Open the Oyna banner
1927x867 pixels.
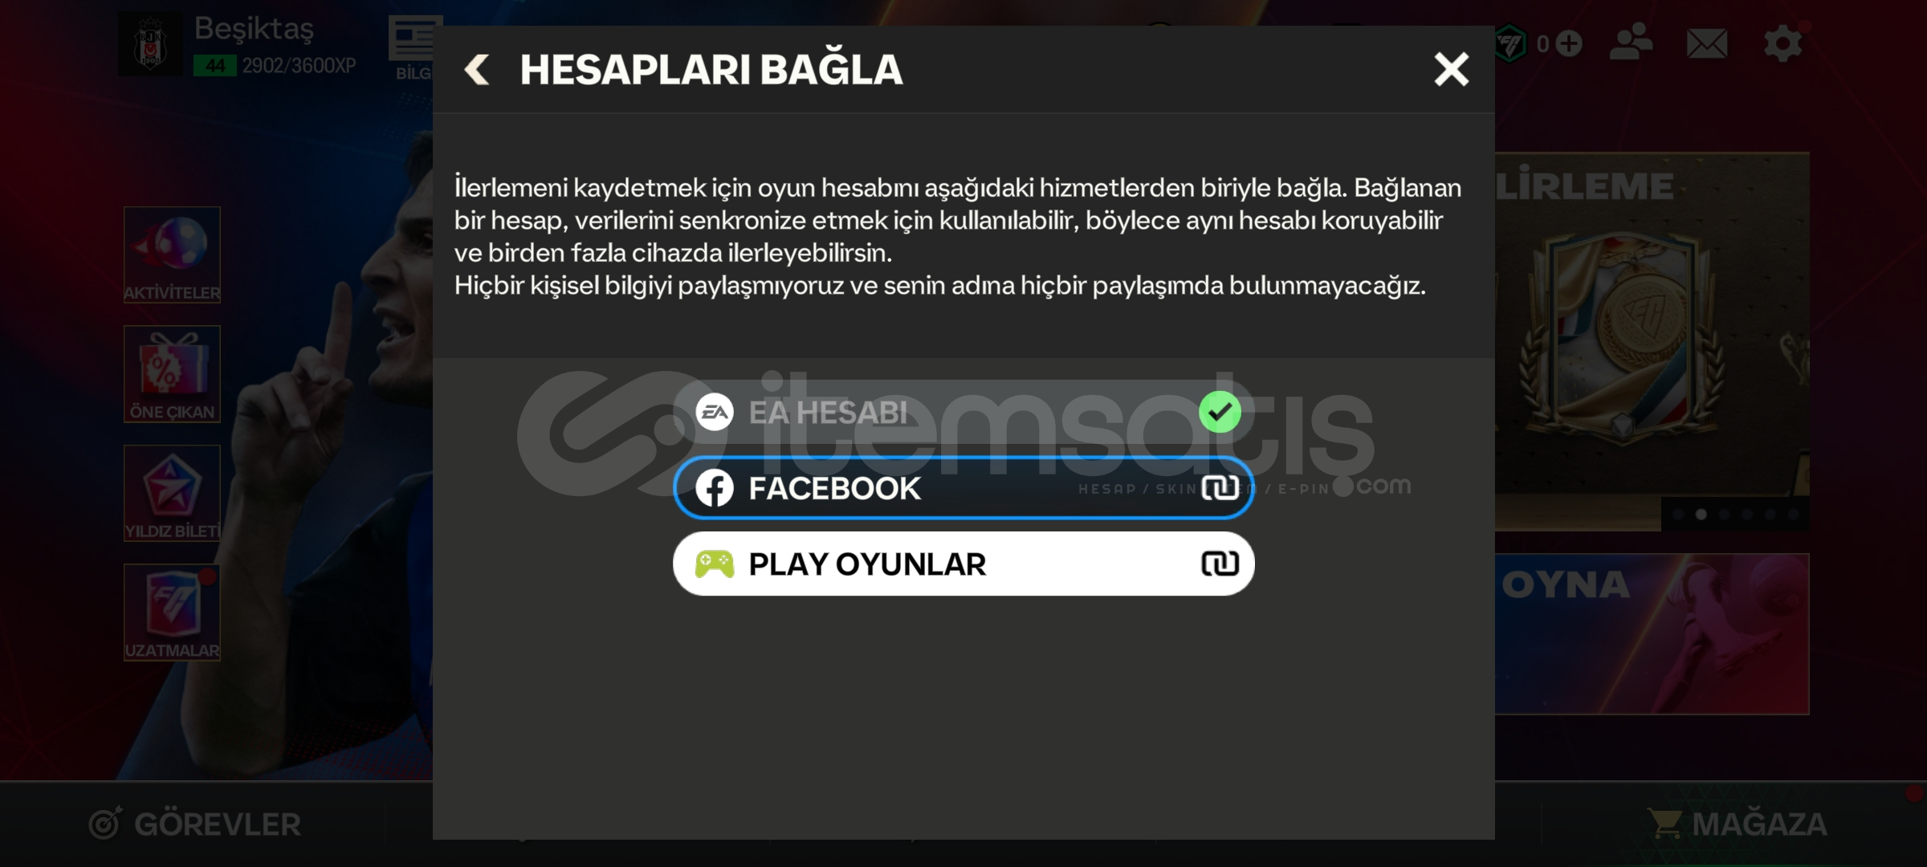1652,633
